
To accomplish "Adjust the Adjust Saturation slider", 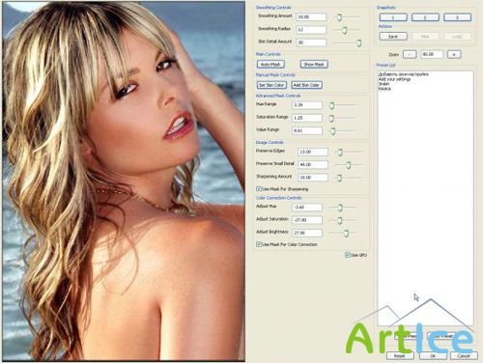I will coord(339,220).
